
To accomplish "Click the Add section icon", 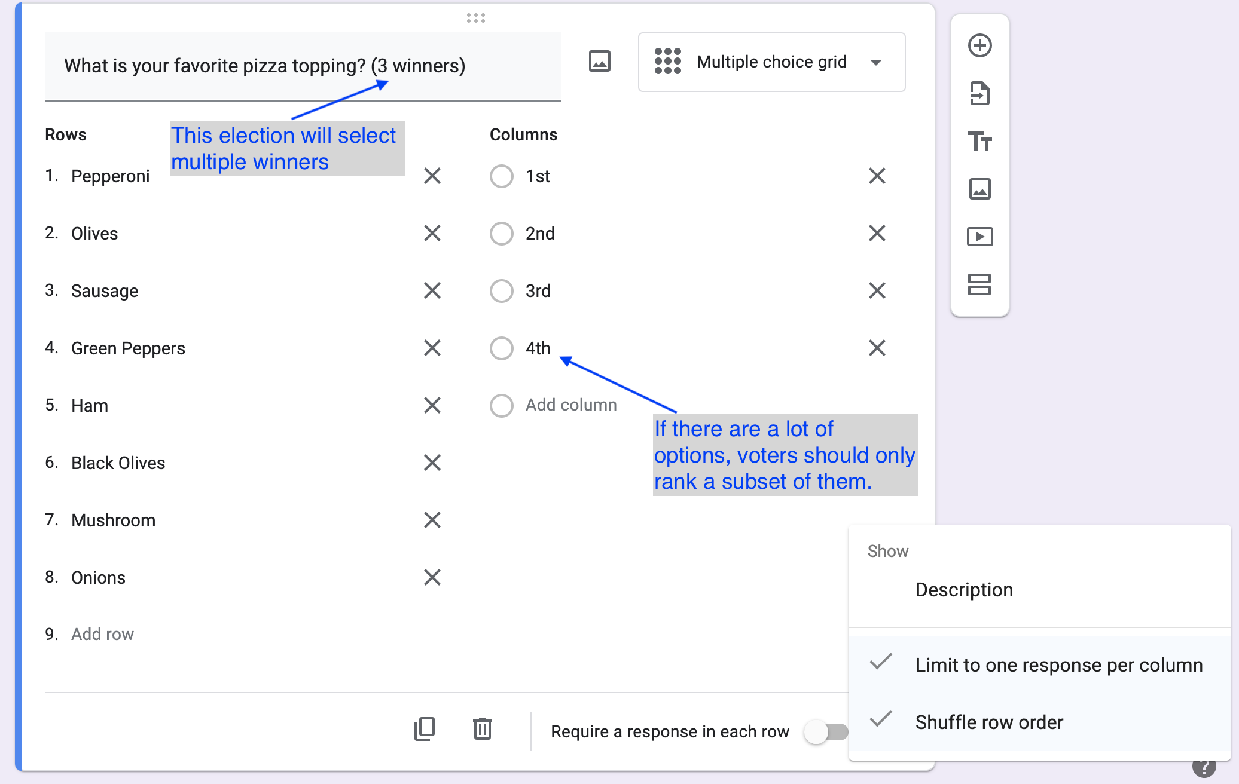I will (x=979, y=284).
